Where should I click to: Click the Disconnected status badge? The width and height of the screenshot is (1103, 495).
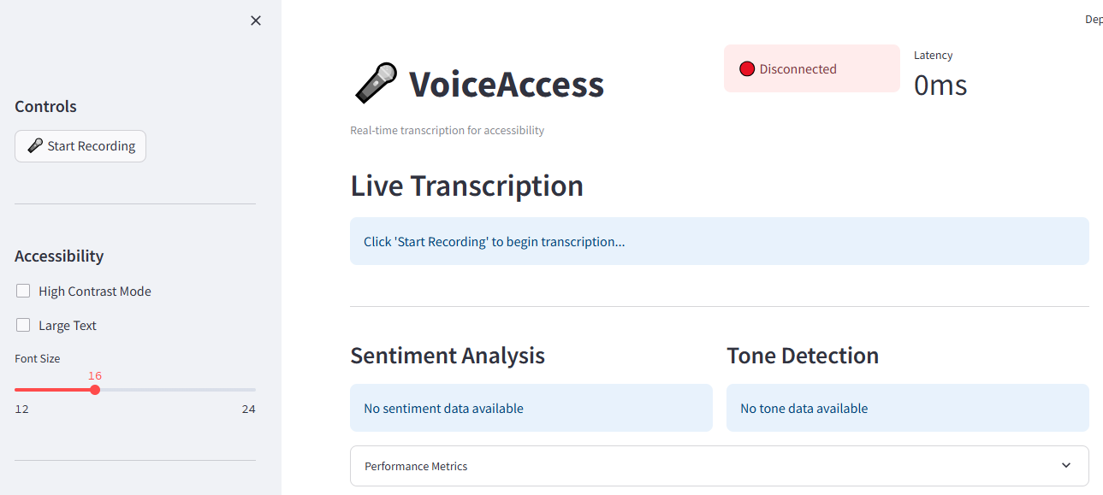click(811, 68)
